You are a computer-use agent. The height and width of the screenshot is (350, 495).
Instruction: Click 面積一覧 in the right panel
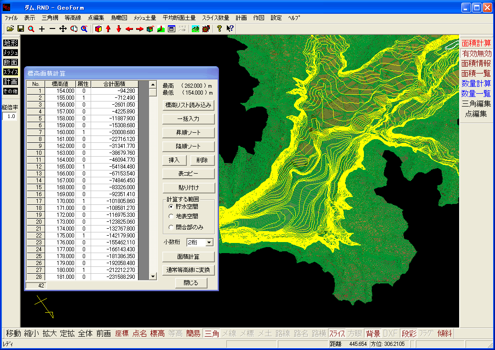click(x=477, y=73)
